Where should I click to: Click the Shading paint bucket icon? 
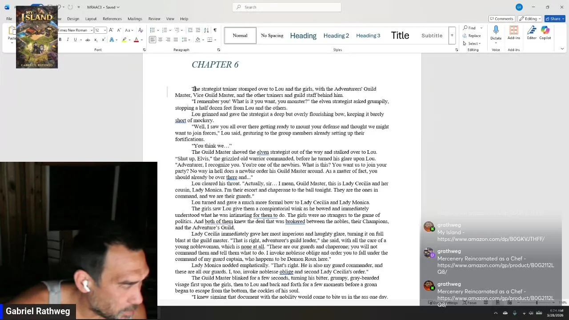(197, 40)
